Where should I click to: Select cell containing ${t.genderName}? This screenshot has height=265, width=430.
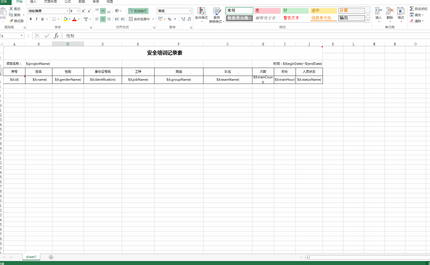pos(68,80)
